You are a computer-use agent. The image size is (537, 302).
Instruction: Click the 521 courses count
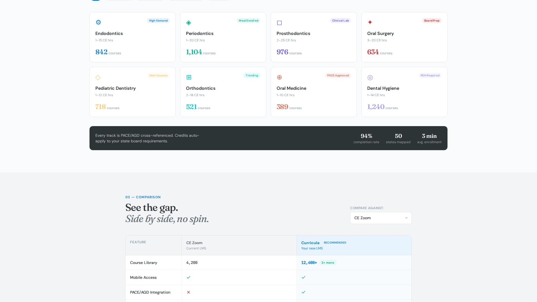198,107
